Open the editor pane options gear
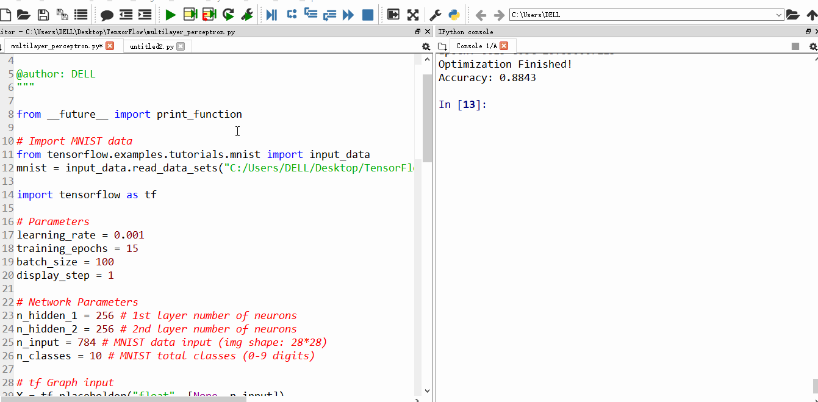Viewport: 818px width, 402px height. (x=426, y=46)
